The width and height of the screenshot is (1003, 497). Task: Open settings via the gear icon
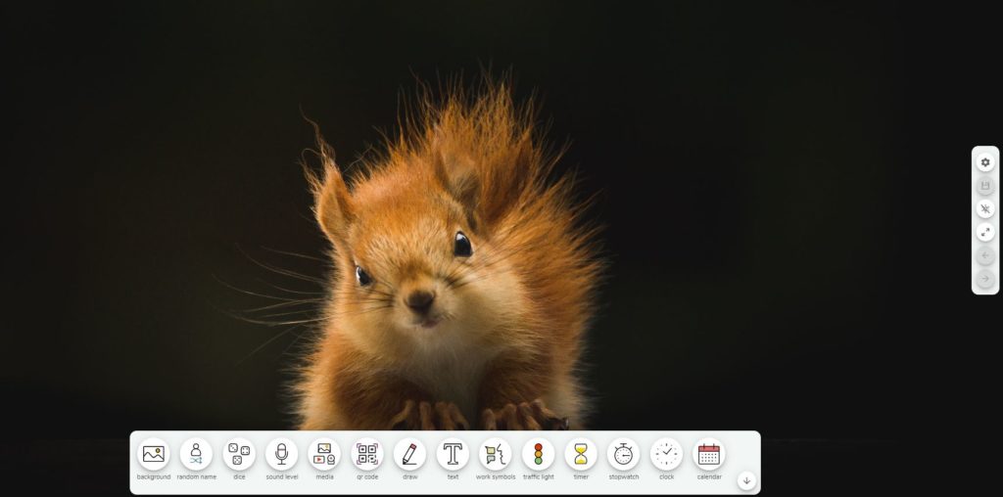click(x=985, y=162)
